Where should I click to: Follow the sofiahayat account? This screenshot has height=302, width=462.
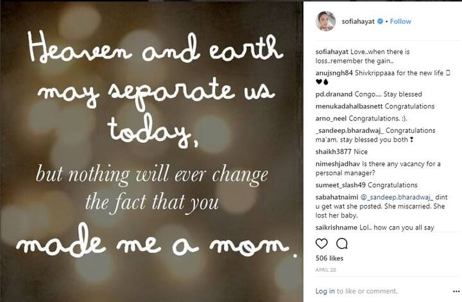click(400, 21)
